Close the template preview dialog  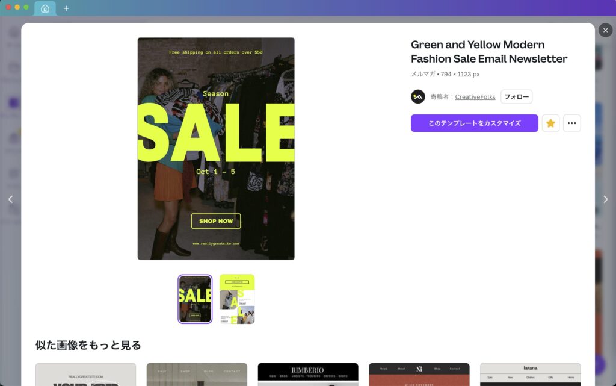605,30
